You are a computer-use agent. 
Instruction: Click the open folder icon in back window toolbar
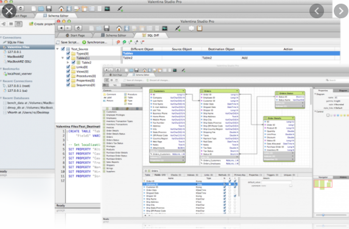pyautogui.click(x=41, y=9)
